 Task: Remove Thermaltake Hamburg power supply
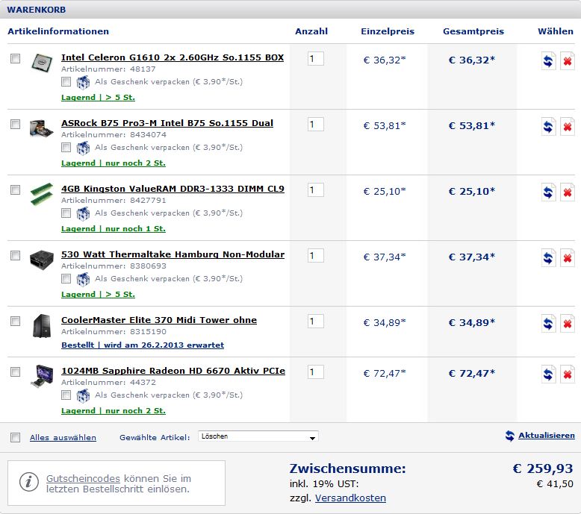[568, 257]
